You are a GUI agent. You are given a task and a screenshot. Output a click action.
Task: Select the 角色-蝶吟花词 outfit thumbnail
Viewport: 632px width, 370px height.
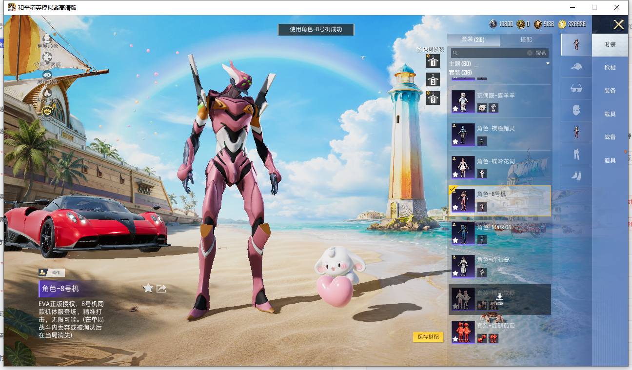[x=463, y=168]
